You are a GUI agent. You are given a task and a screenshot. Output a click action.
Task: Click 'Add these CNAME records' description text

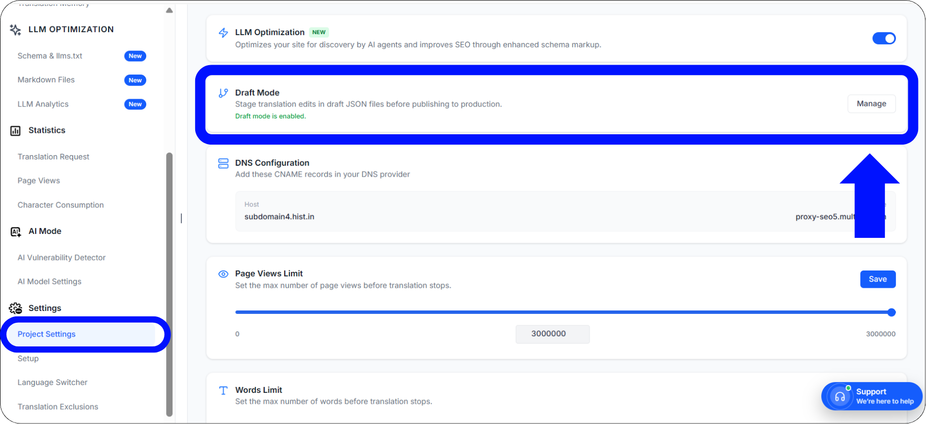[323, 174]
